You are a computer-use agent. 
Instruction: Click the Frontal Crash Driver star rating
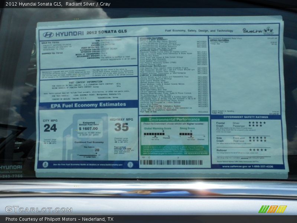pos(257,123)
